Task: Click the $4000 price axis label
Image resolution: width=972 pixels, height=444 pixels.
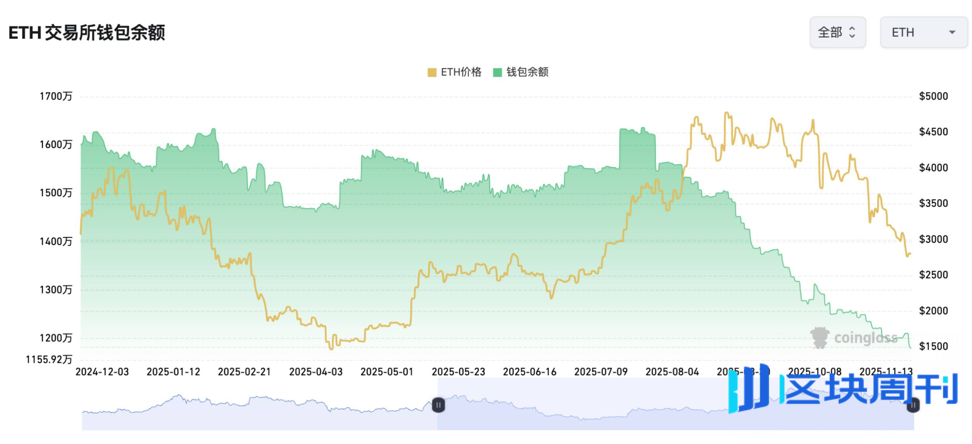Action: click(x=933, y=168)
